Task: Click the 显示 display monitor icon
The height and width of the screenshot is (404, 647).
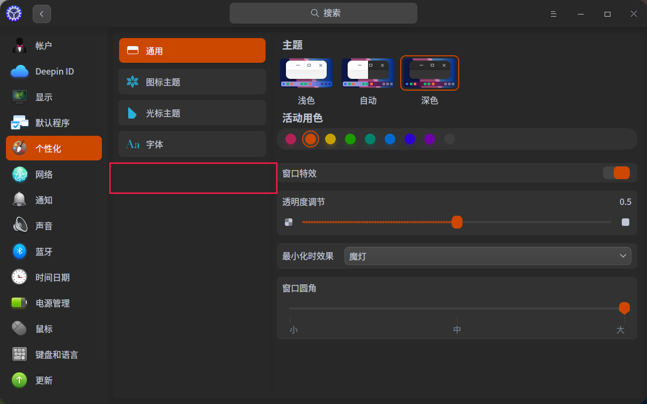Action: pyautogui.click(x=20, y=97)
